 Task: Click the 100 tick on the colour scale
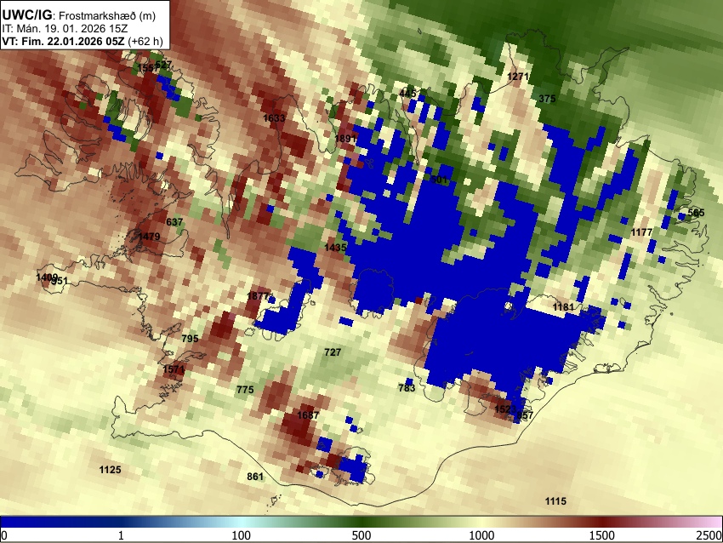(x=242, y=535)
